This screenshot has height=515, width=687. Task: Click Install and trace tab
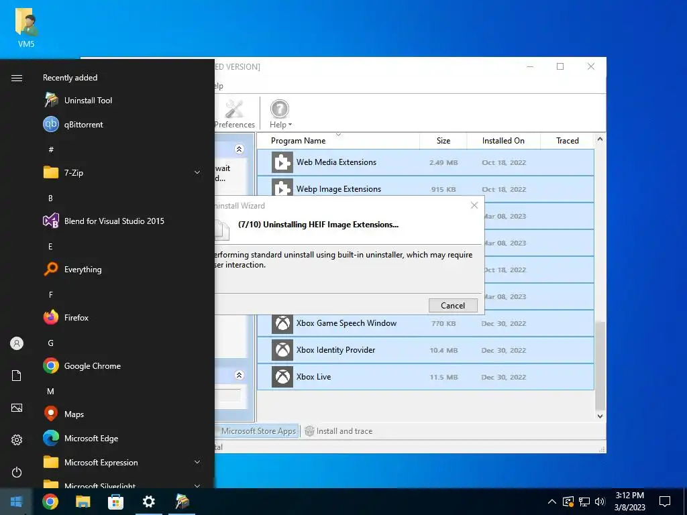click(339, 431)
